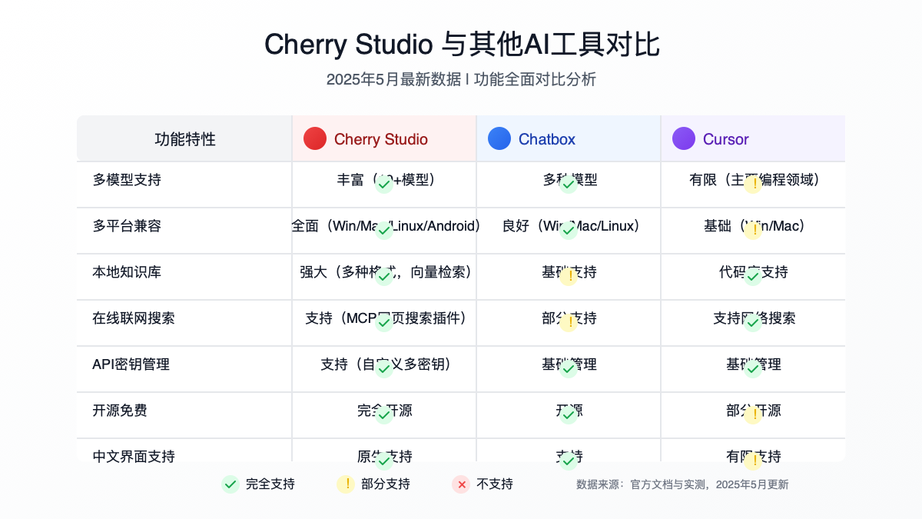
Task: Click Chatbox's checkmark in API密钥管理 row
Action: pyautogui.click(x=569, y=369)
